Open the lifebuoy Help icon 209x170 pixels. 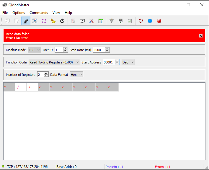tap(141, 21)
